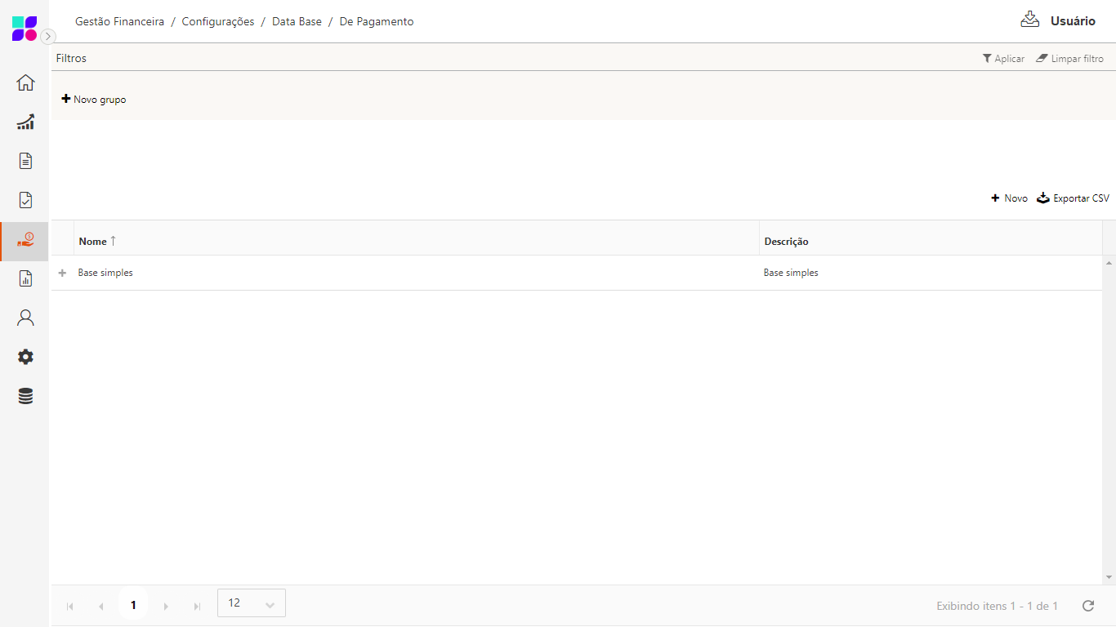Image resolution: width=1116 pixels, height=627 pixels.
Task: Click the database stack sidebar icon
Action: [x=25, y=396]
